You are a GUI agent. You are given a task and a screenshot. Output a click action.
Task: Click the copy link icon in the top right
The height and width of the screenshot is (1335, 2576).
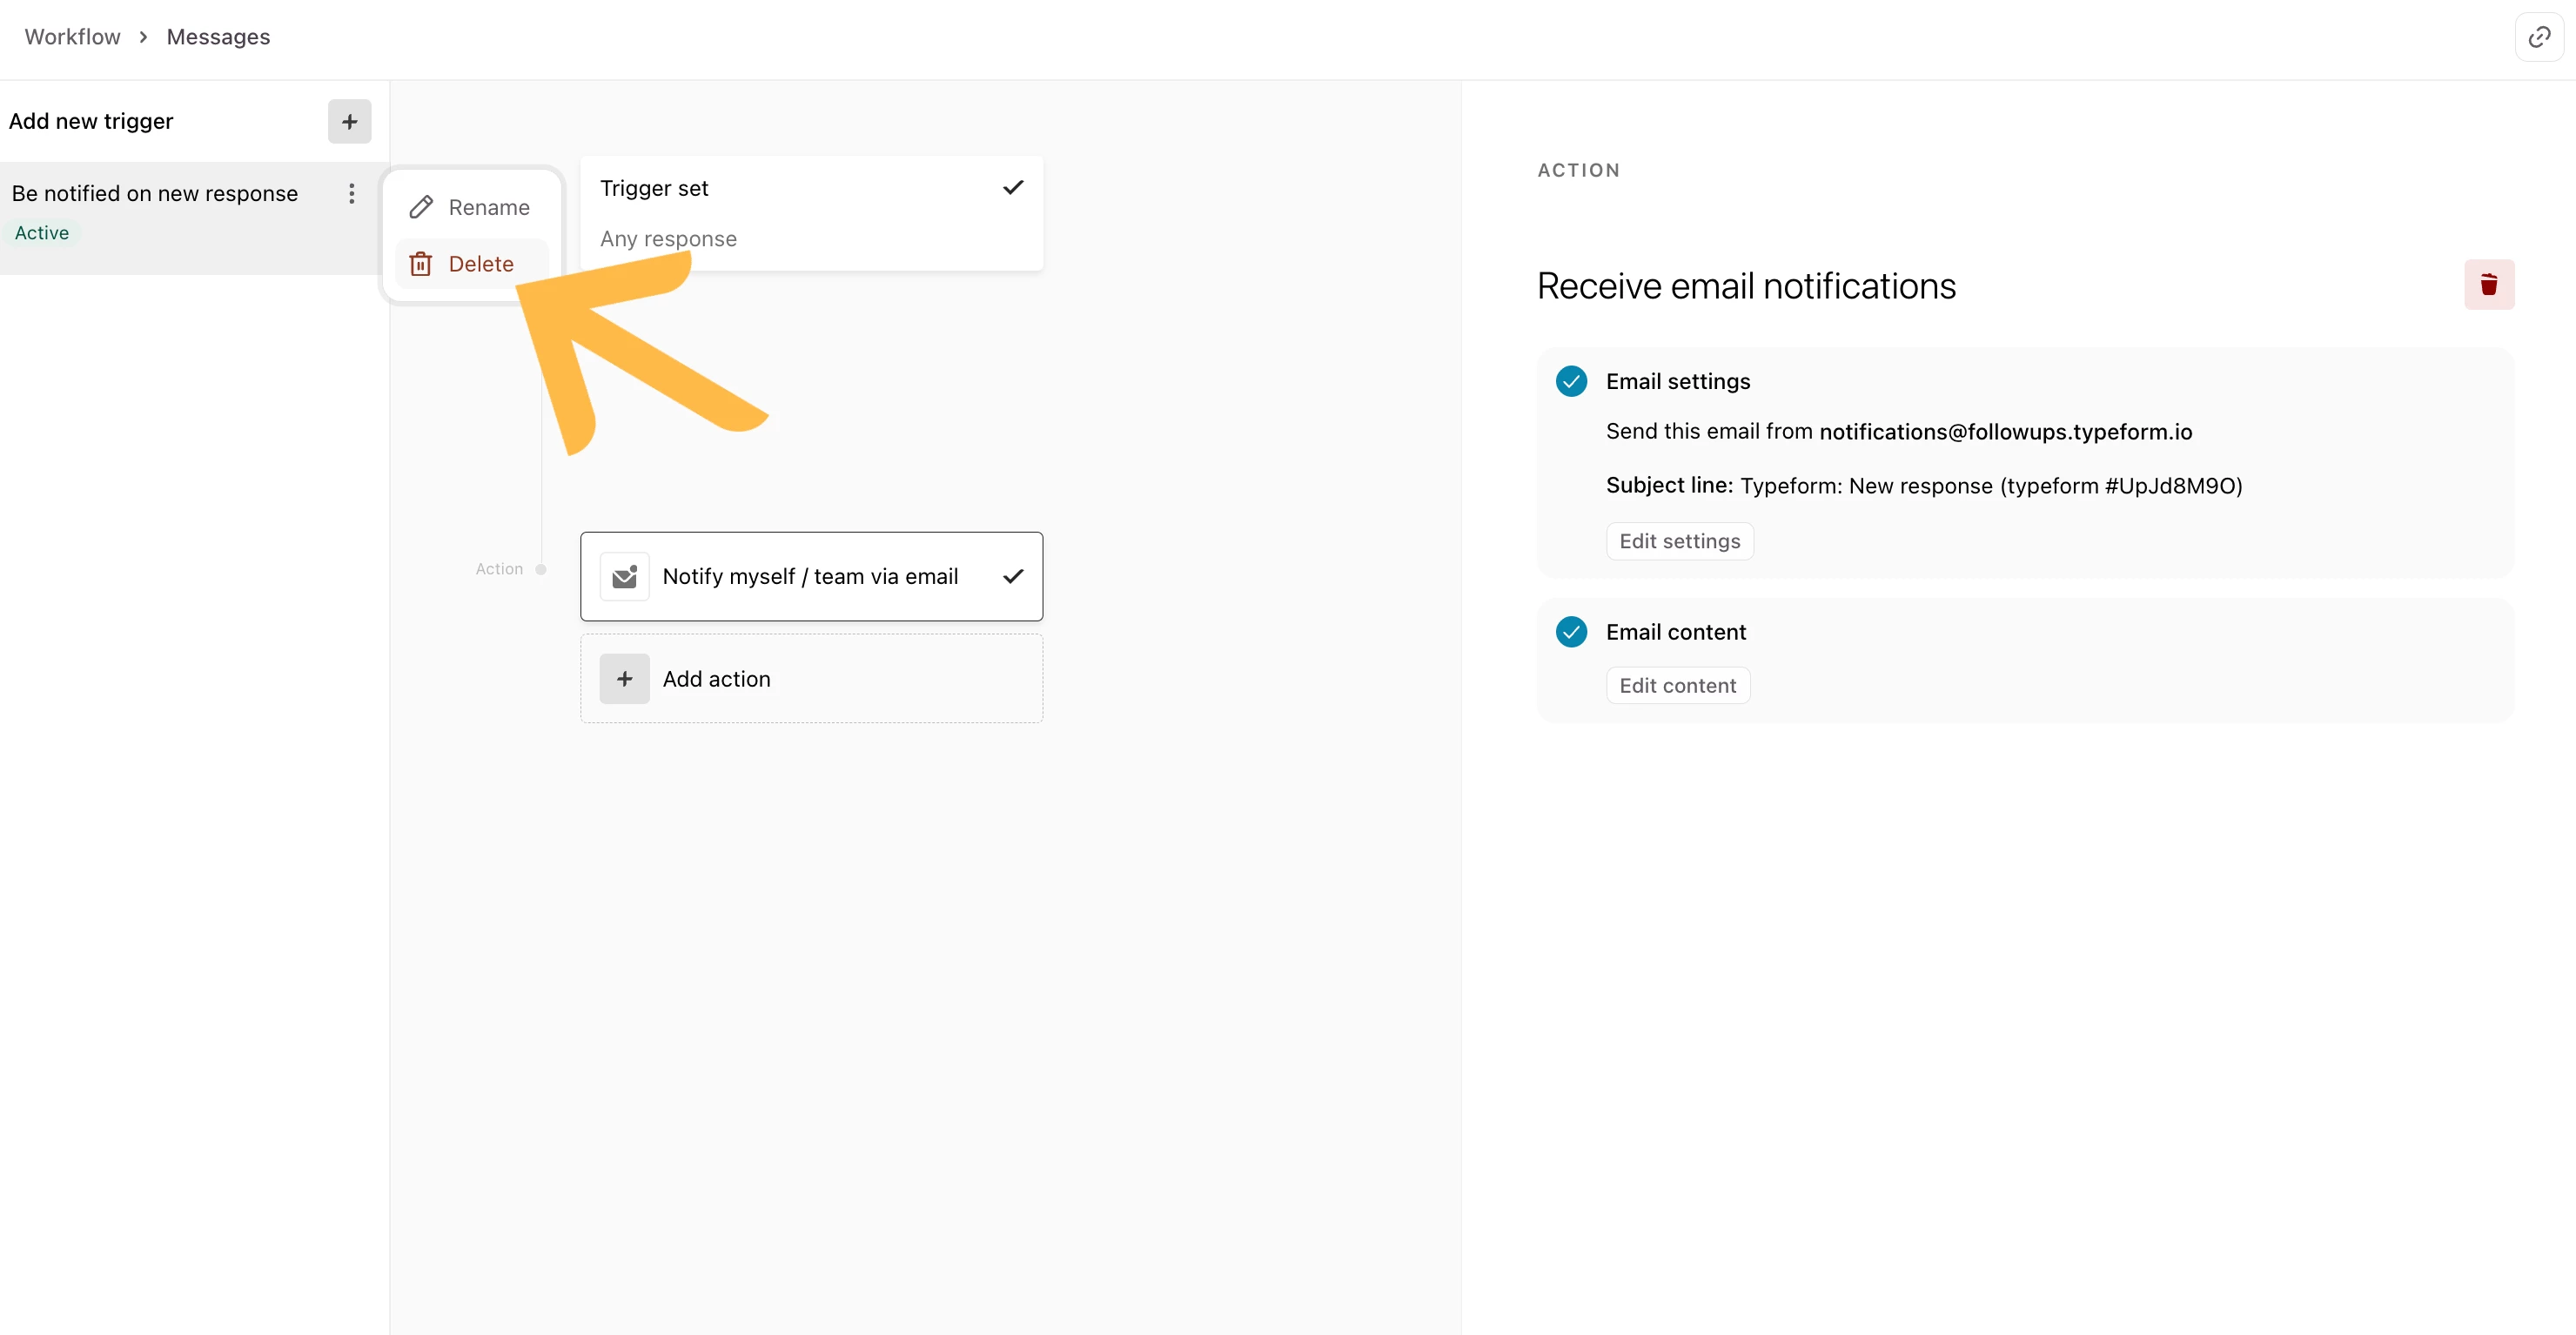pyautogui.click(x=2538, y=37)
